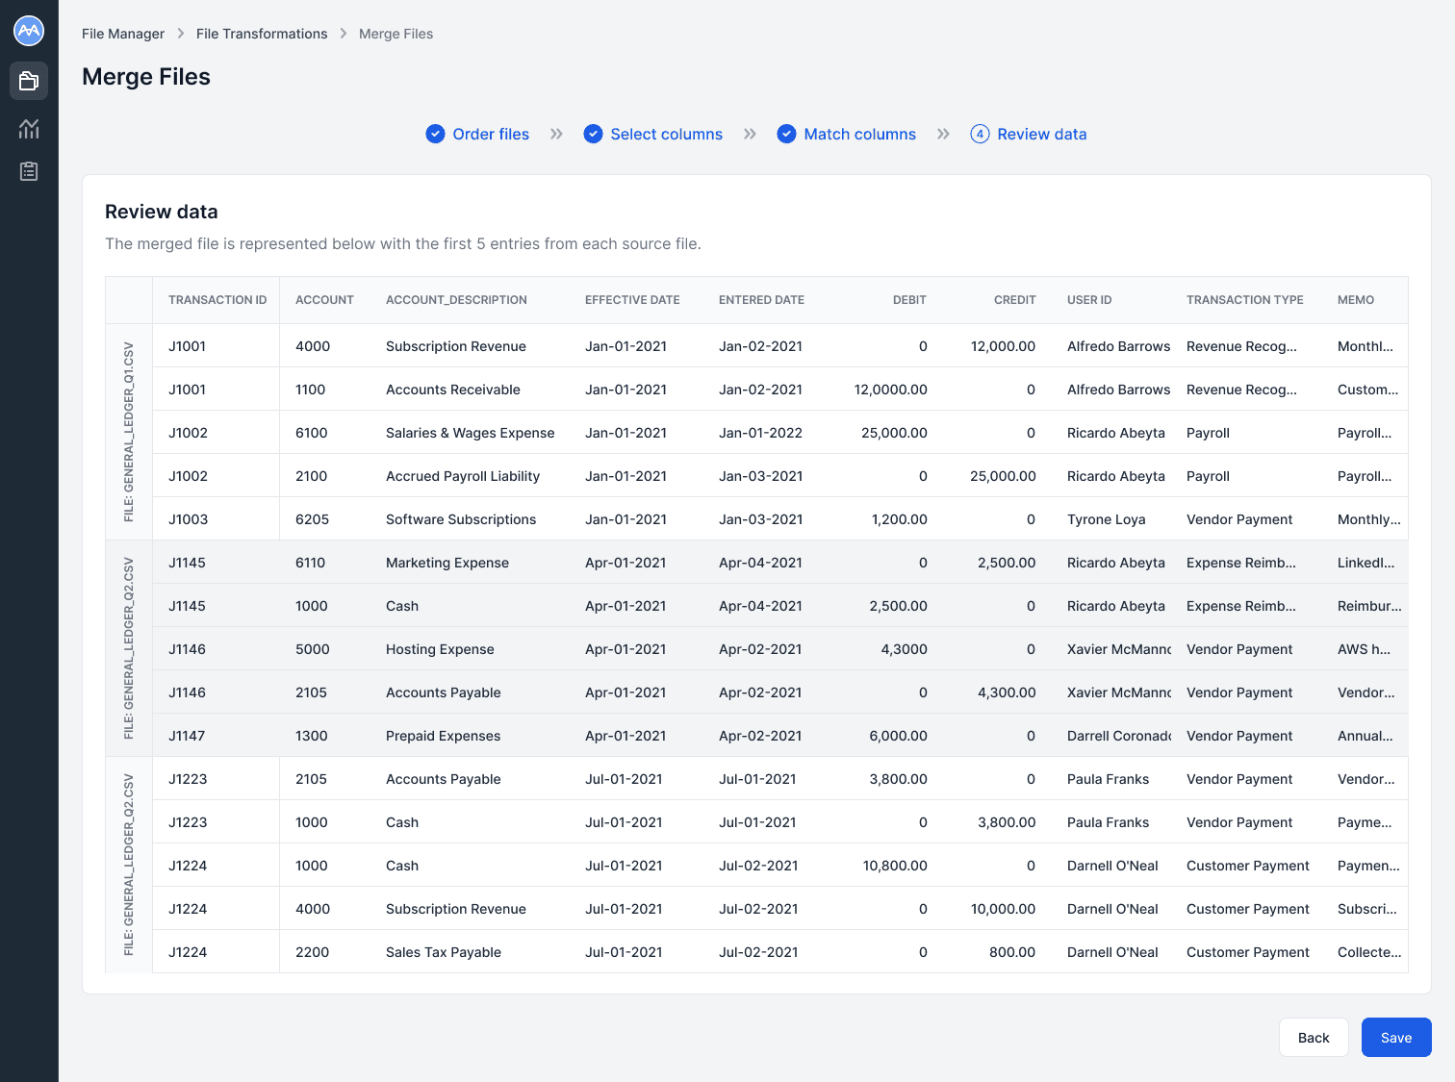This screenshot has width=1455, height=1082.
Task: Click the memo cell reading LinkedI...
Action: click(x=1366, y=563)
